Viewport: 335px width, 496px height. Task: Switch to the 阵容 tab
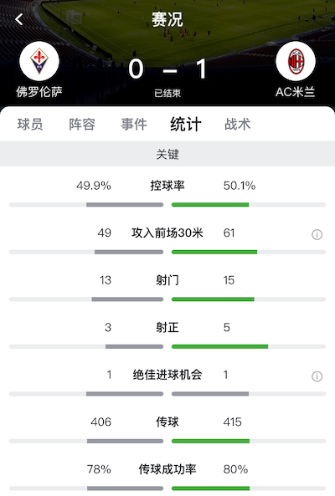pos(82,124)
